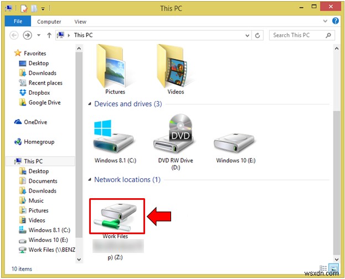Expand the ribbon with the chevron
The height and width of the screenshot is (279, 345).
coord(325,21)
